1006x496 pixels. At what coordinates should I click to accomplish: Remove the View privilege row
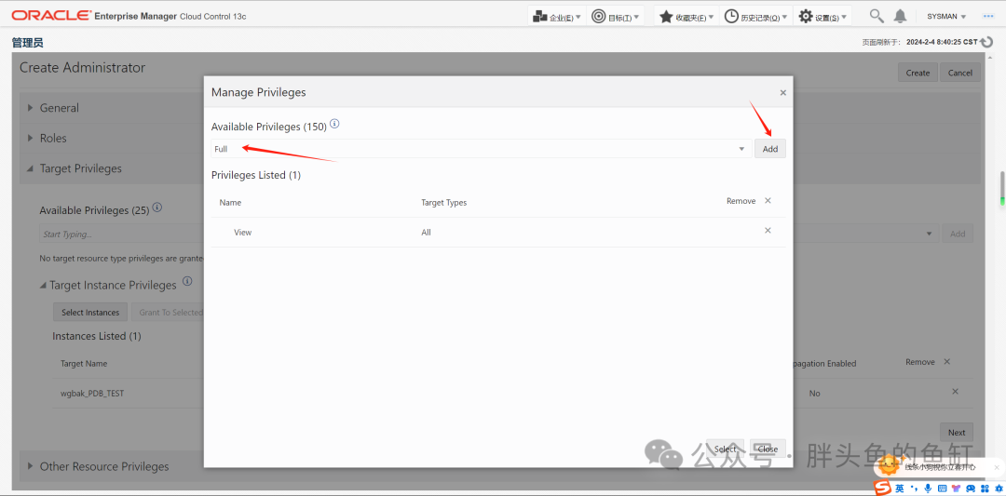pyautogui.click(x=768, y=231)
